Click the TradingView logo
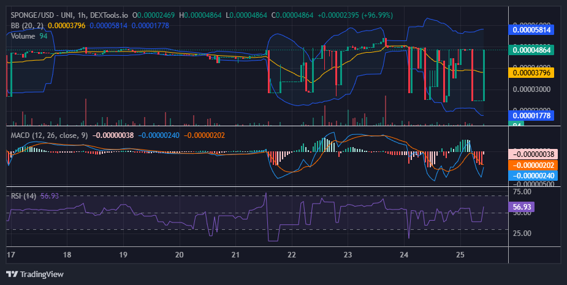 35,274
